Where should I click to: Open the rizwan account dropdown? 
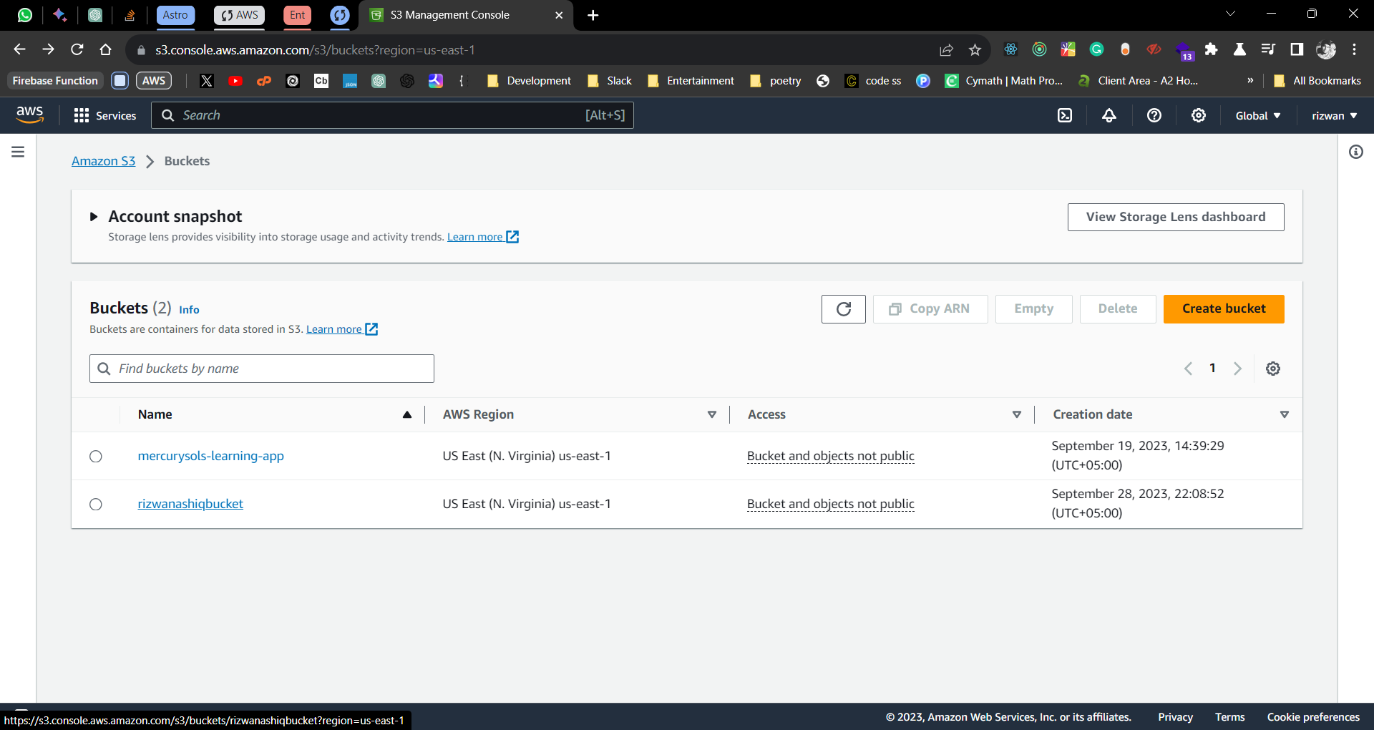(1335, 115)
